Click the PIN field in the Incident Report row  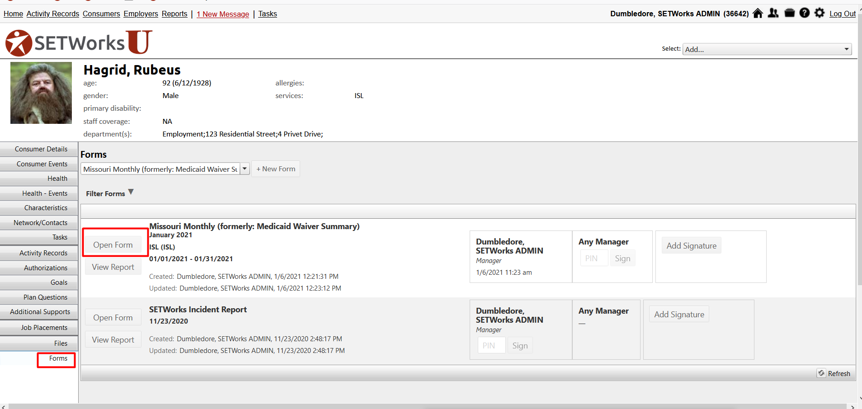pyautogui.click(x=491, y=346)
